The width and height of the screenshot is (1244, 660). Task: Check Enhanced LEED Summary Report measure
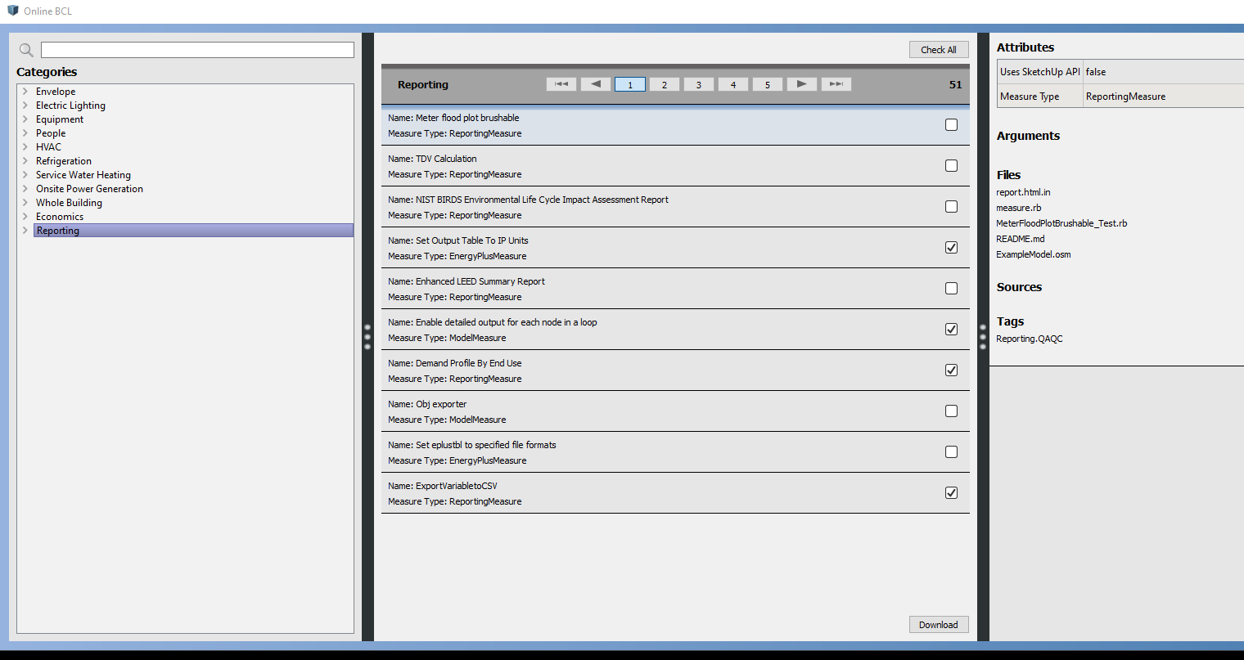point(951,289)
